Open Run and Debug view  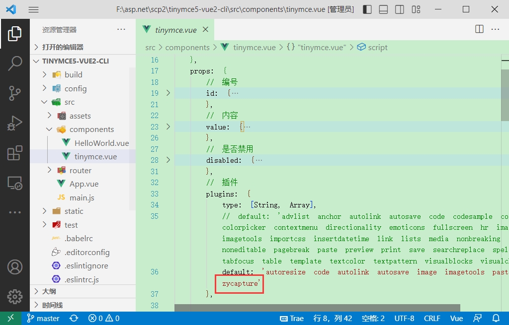[x=15, y=123]
